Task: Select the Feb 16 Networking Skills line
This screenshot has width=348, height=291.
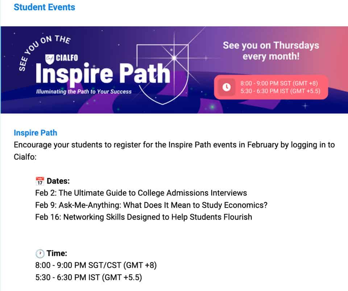Action: (x=144, y=217)
